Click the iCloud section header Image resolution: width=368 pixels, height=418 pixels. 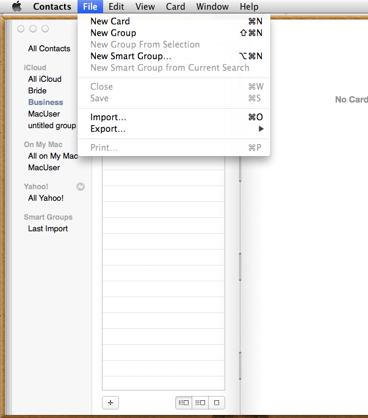pos(35,68)
